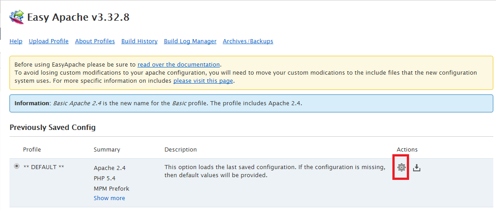Open the Help link
The height and width of the screenshot is (210, 496).
[16, 41]
